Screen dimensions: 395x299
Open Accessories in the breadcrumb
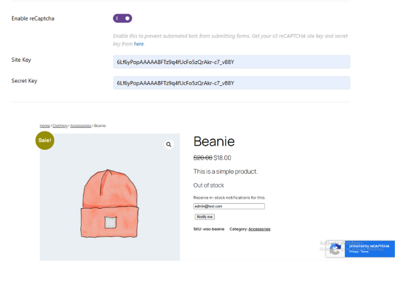80,126
